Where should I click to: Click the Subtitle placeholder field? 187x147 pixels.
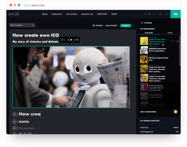24,122
